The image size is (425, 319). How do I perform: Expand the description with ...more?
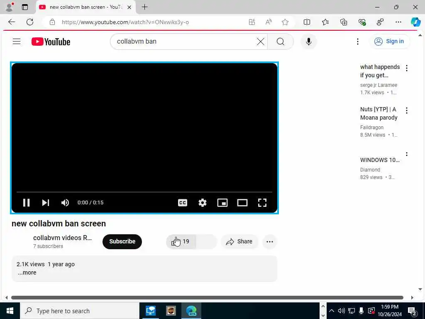tap(27, 272)
